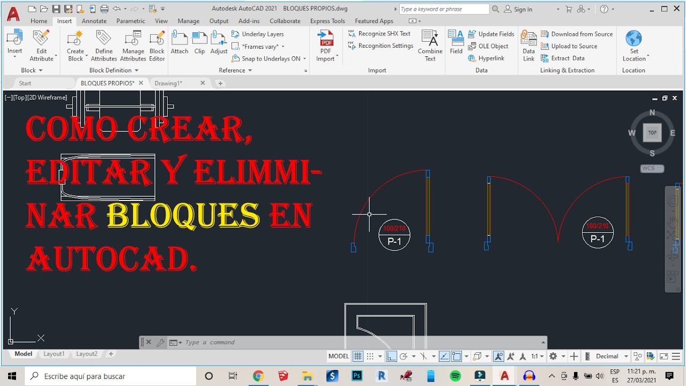The image size is (686, 386).
Task: Switch to Drawing1 document tab
Action: point(169,83)
